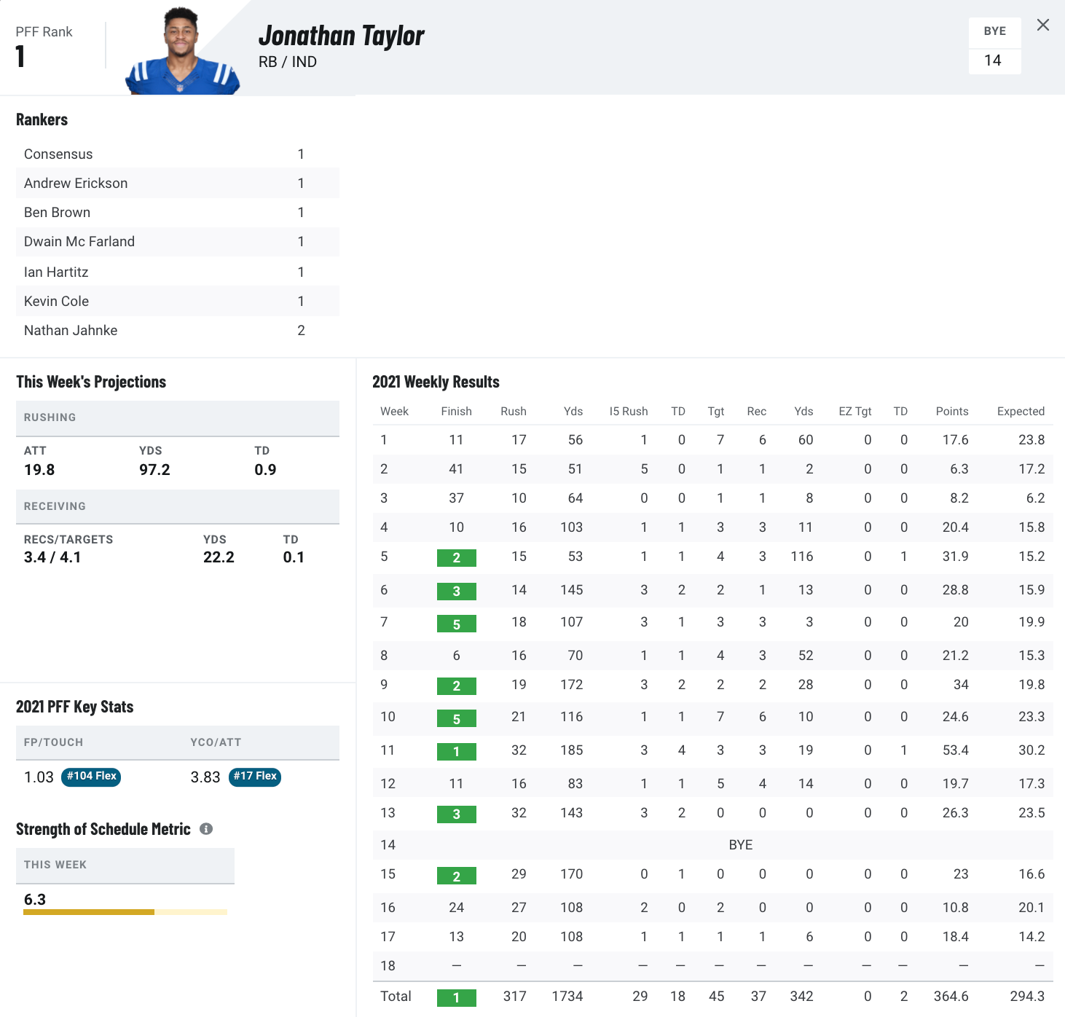Click the Rankers section heading
The height and width of the screenshot is (1017, 1065).
(x=42, y=119)
